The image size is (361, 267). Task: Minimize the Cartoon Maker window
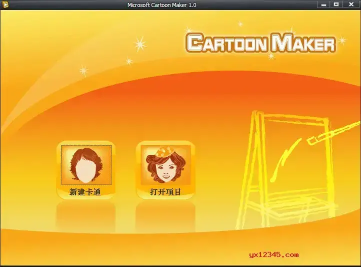323,5
